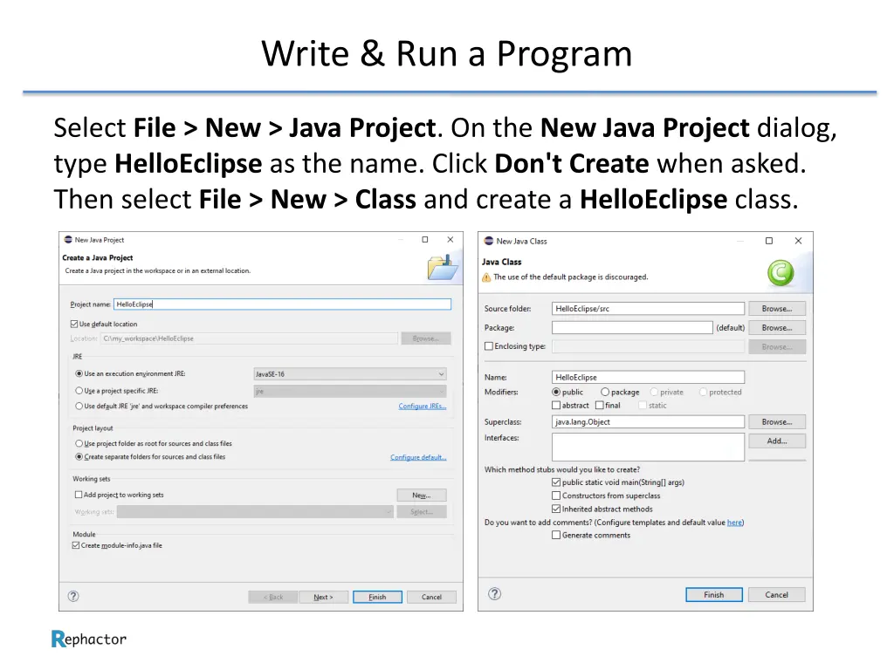This screenshot has height=670, width=894.
Task: Enable Constructors from superclass checkbox
Action: (x=556, y=496)
